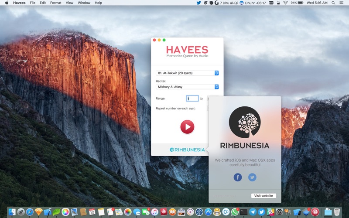This screenshot has height=218, width=349.
Task: Open the Trash in the dock
Action: pos(337,212)
